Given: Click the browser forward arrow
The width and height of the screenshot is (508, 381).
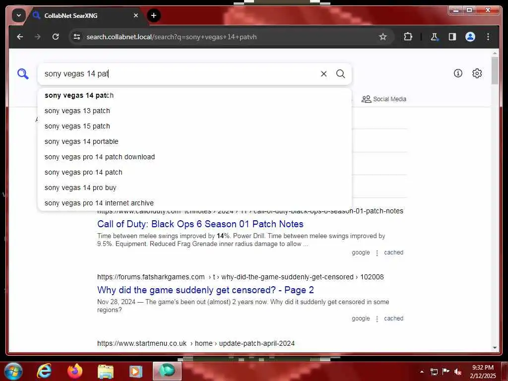Looking at the screenshot, I should point(38,37).
